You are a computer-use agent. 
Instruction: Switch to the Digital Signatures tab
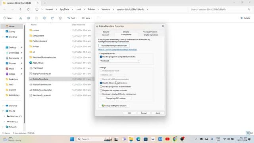151,35
